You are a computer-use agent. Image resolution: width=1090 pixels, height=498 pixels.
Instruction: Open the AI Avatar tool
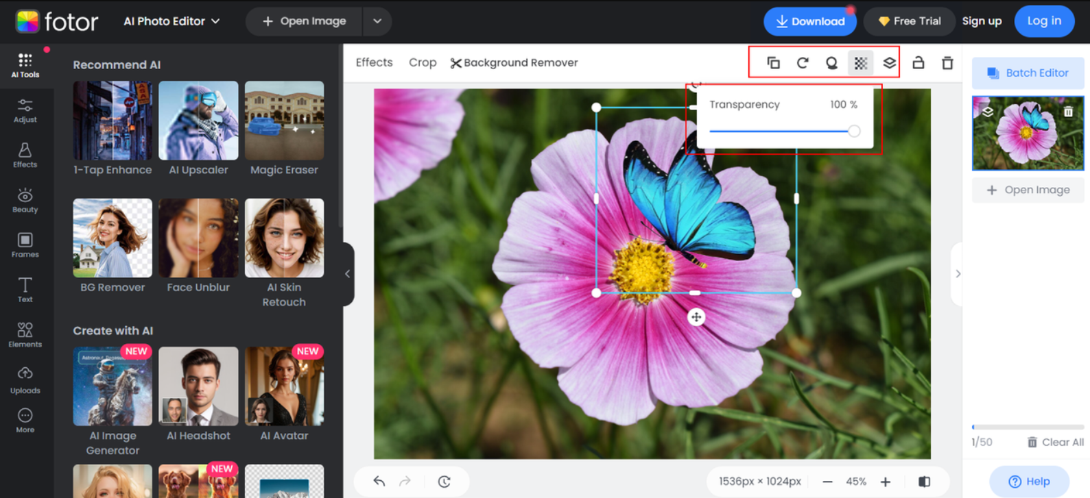(x=284, y=395)
